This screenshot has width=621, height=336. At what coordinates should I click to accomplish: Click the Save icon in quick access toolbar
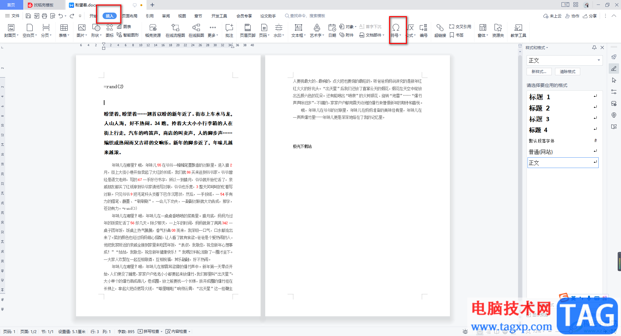point(28,16)
